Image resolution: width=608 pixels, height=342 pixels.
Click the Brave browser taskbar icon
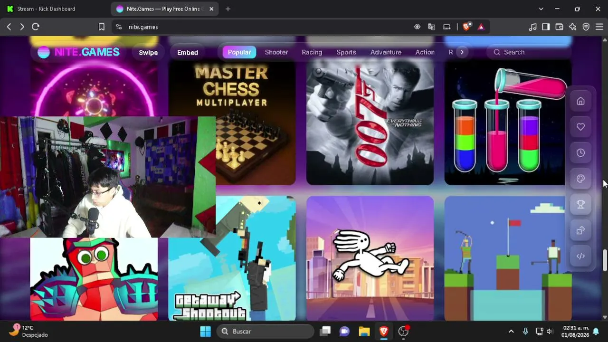tap(384, 332)
